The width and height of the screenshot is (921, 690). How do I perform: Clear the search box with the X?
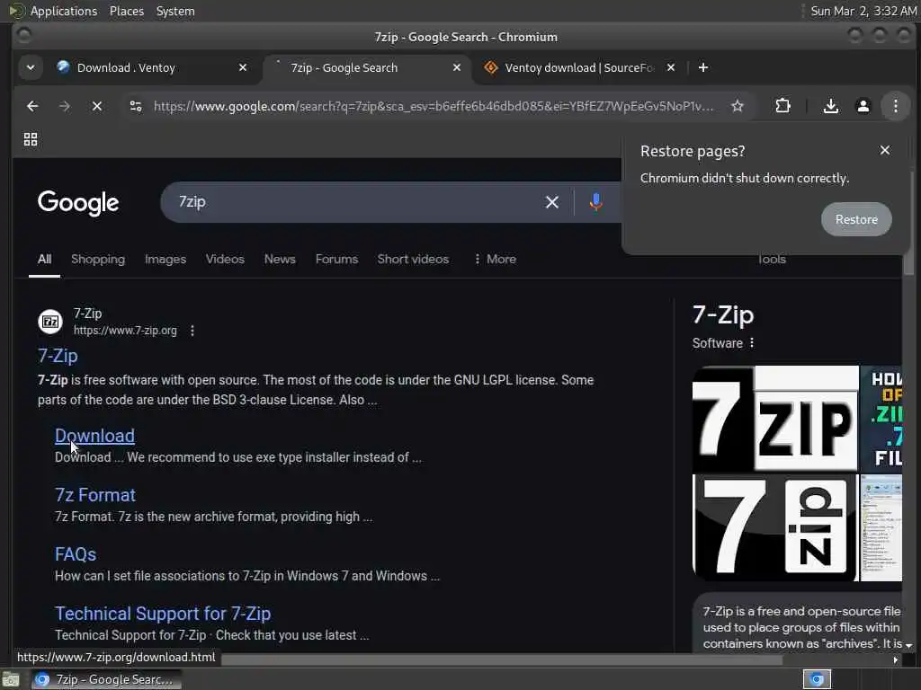pyautogui.click(x=551, y=202)
